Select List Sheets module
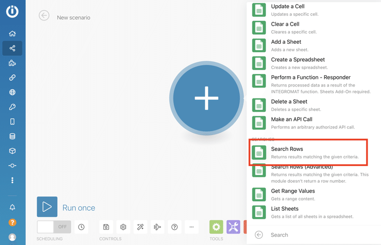 [314, 212]
